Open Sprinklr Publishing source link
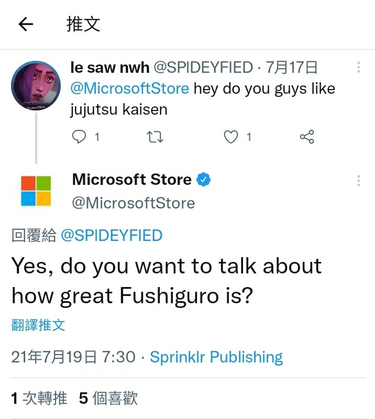This screenshot has height=419, width=375. [216, 357]
